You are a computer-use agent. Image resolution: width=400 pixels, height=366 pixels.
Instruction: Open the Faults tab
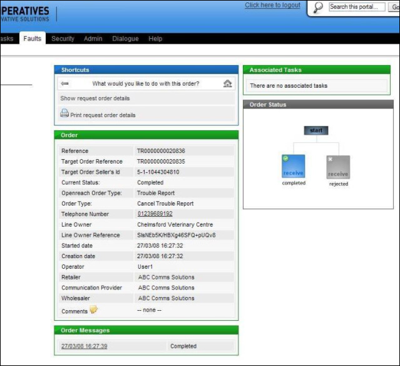[33, 39]
